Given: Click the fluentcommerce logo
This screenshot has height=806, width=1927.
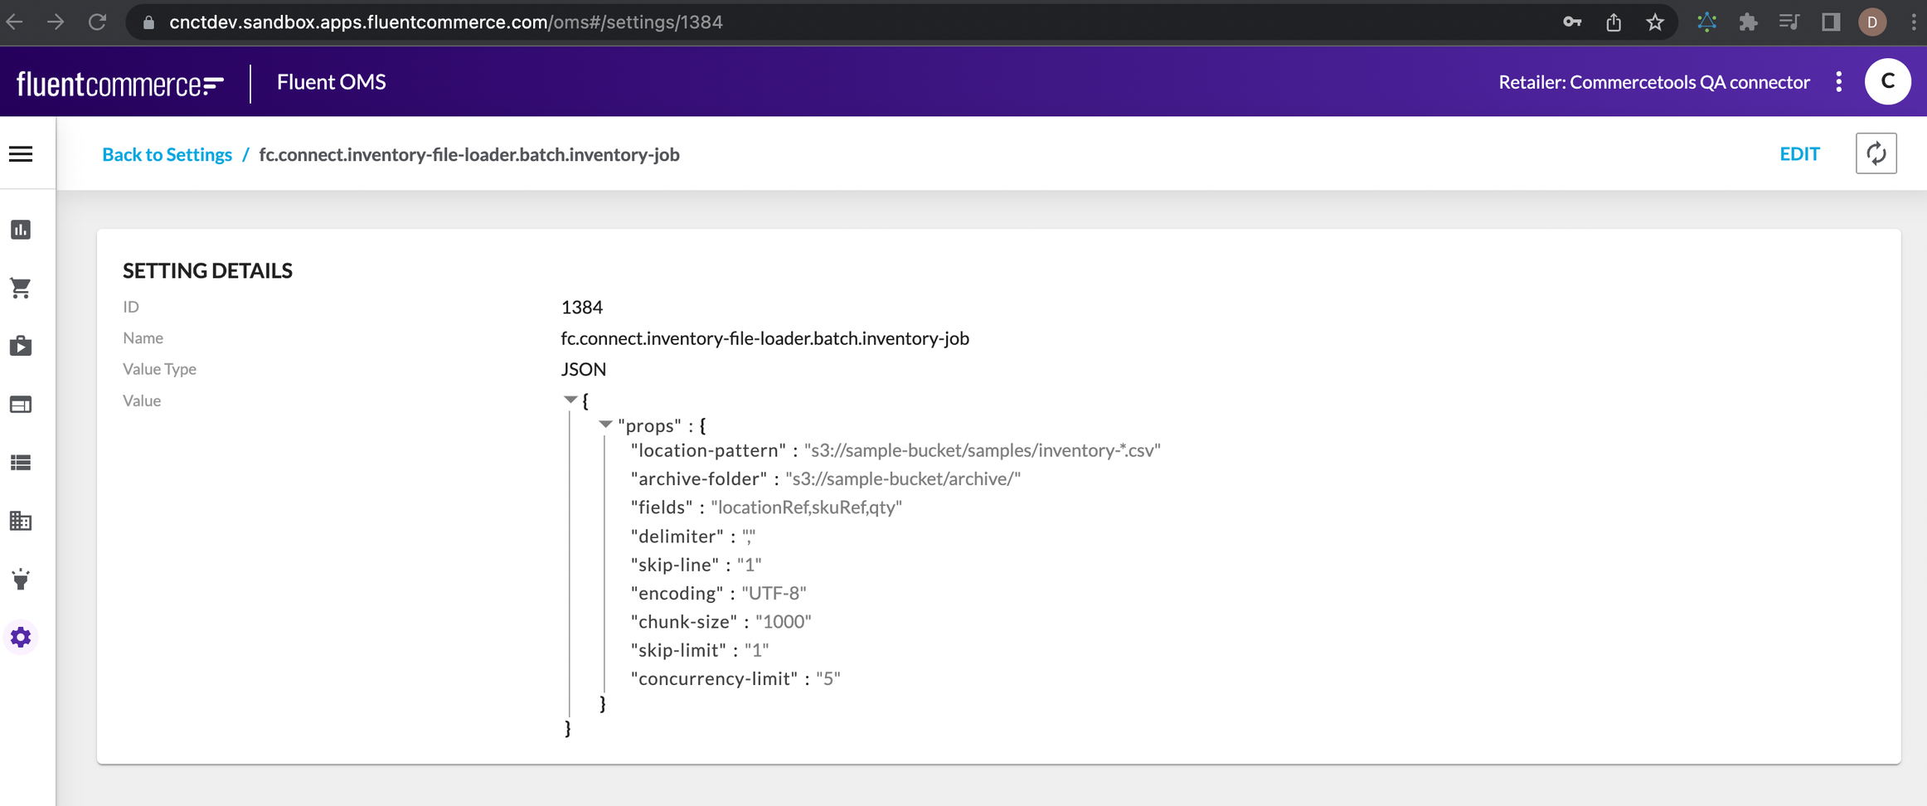Looking at the screenshot, I should (x=120, y=83).
